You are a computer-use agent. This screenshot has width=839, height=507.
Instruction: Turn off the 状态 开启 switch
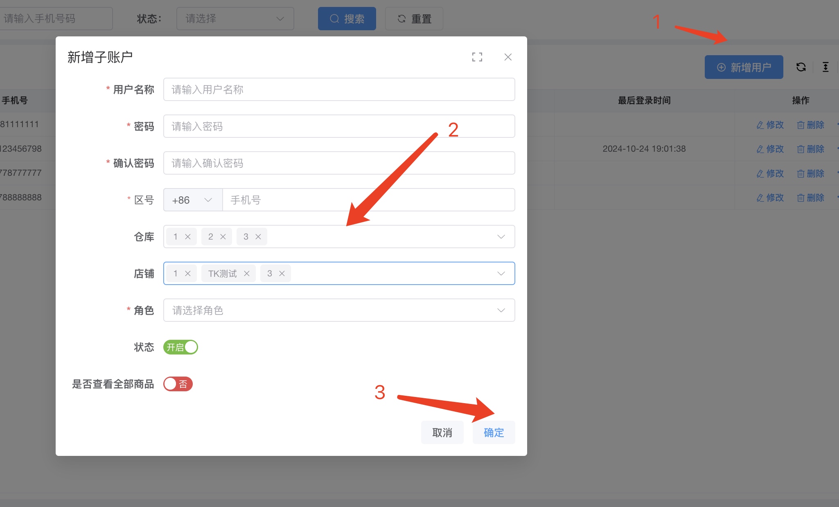coord(180,347)
